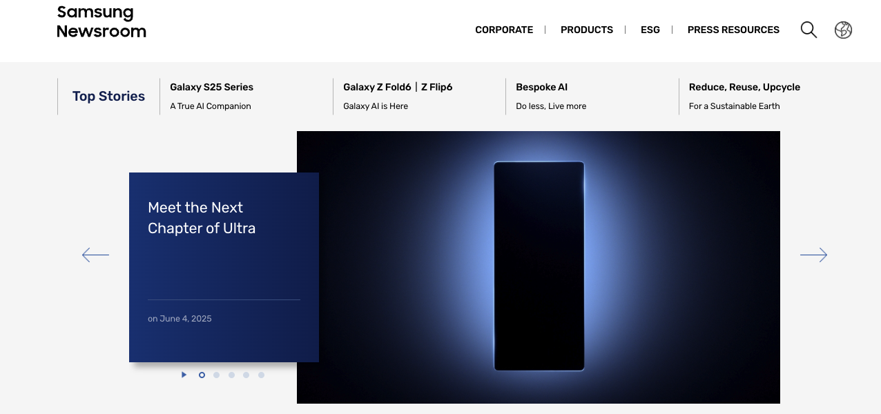Click the Samsung Newsroom logo
This screenshot has width=881, height=414.
tap(101, 21)
